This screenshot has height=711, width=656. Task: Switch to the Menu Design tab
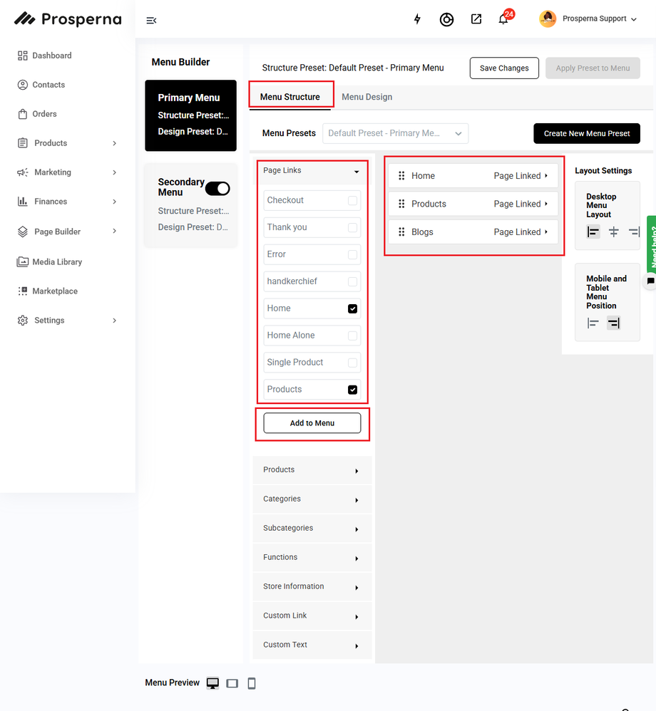[x=367, y=96]
